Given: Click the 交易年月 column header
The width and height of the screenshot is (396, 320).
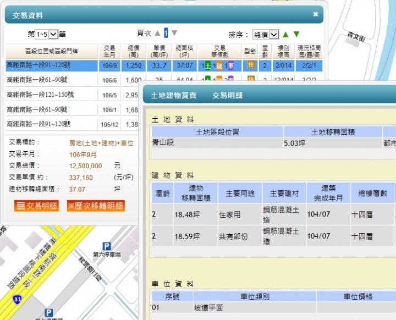Looking at the screenshot, I should pyautogui.click(x=109, y=52).
